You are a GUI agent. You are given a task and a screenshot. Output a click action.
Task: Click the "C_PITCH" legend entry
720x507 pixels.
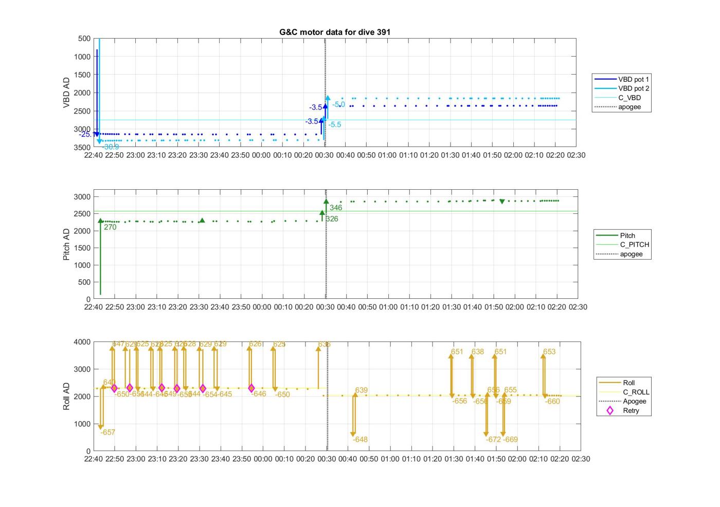622,245
